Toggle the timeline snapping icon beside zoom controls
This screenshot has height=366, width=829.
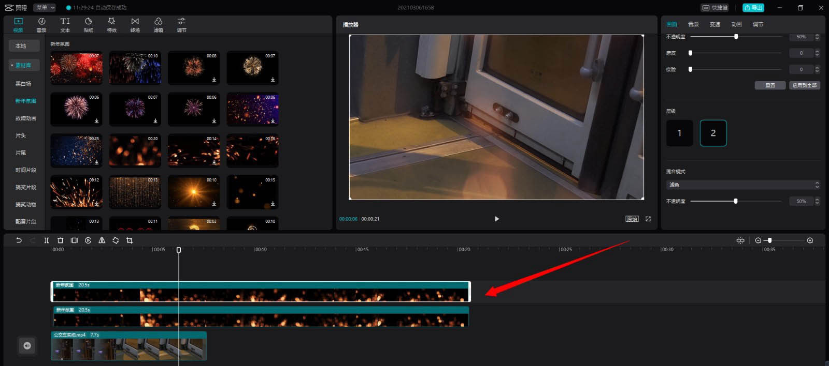(740, 240)
